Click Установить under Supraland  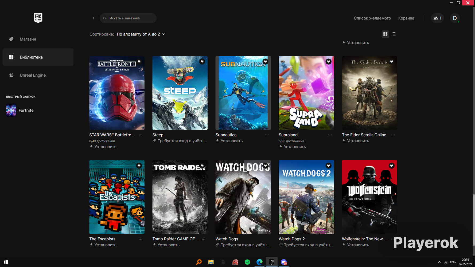point(292,147)
